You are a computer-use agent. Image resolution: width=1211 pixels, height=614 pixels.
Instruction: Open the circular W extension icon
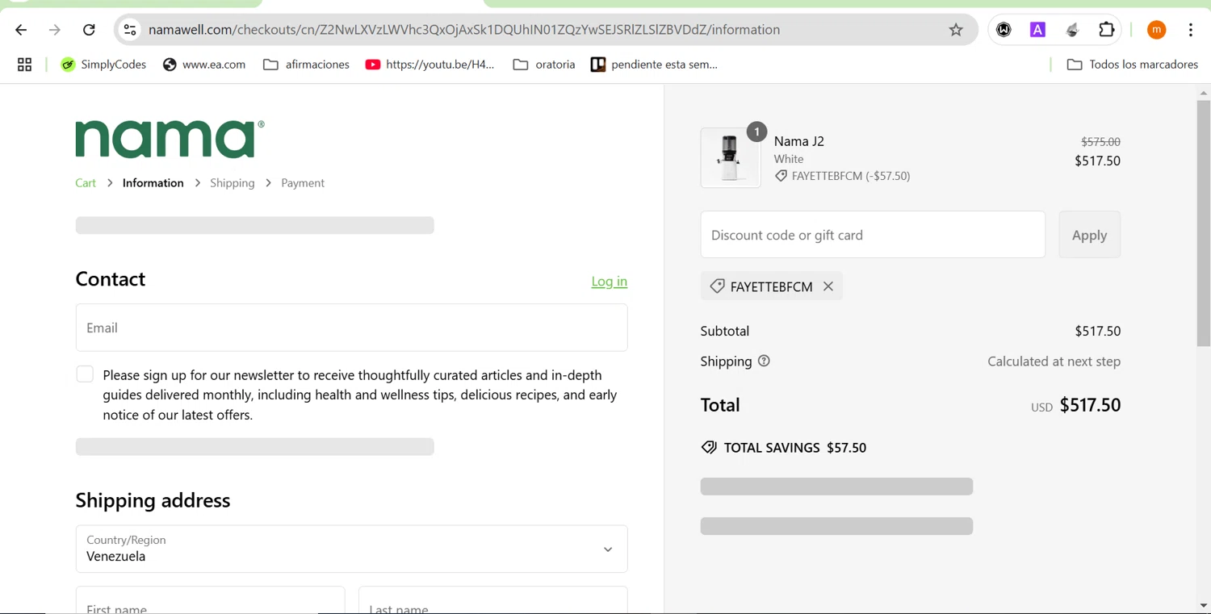tap(1004, 30)
